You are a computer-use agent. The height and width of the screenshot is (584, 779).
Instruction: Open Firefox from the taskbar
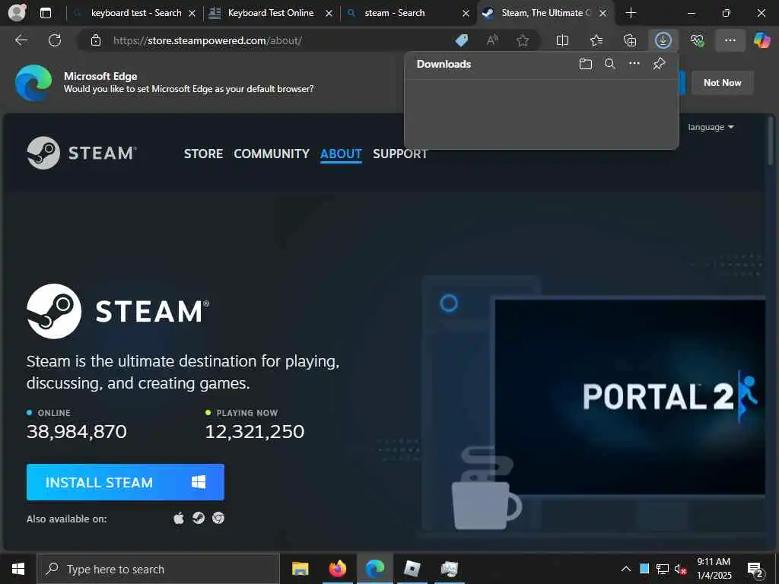pos(337,569)
